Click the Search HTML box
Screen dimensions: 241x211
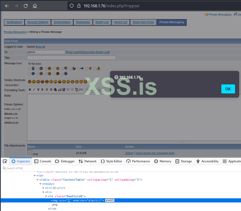(121, 168)
